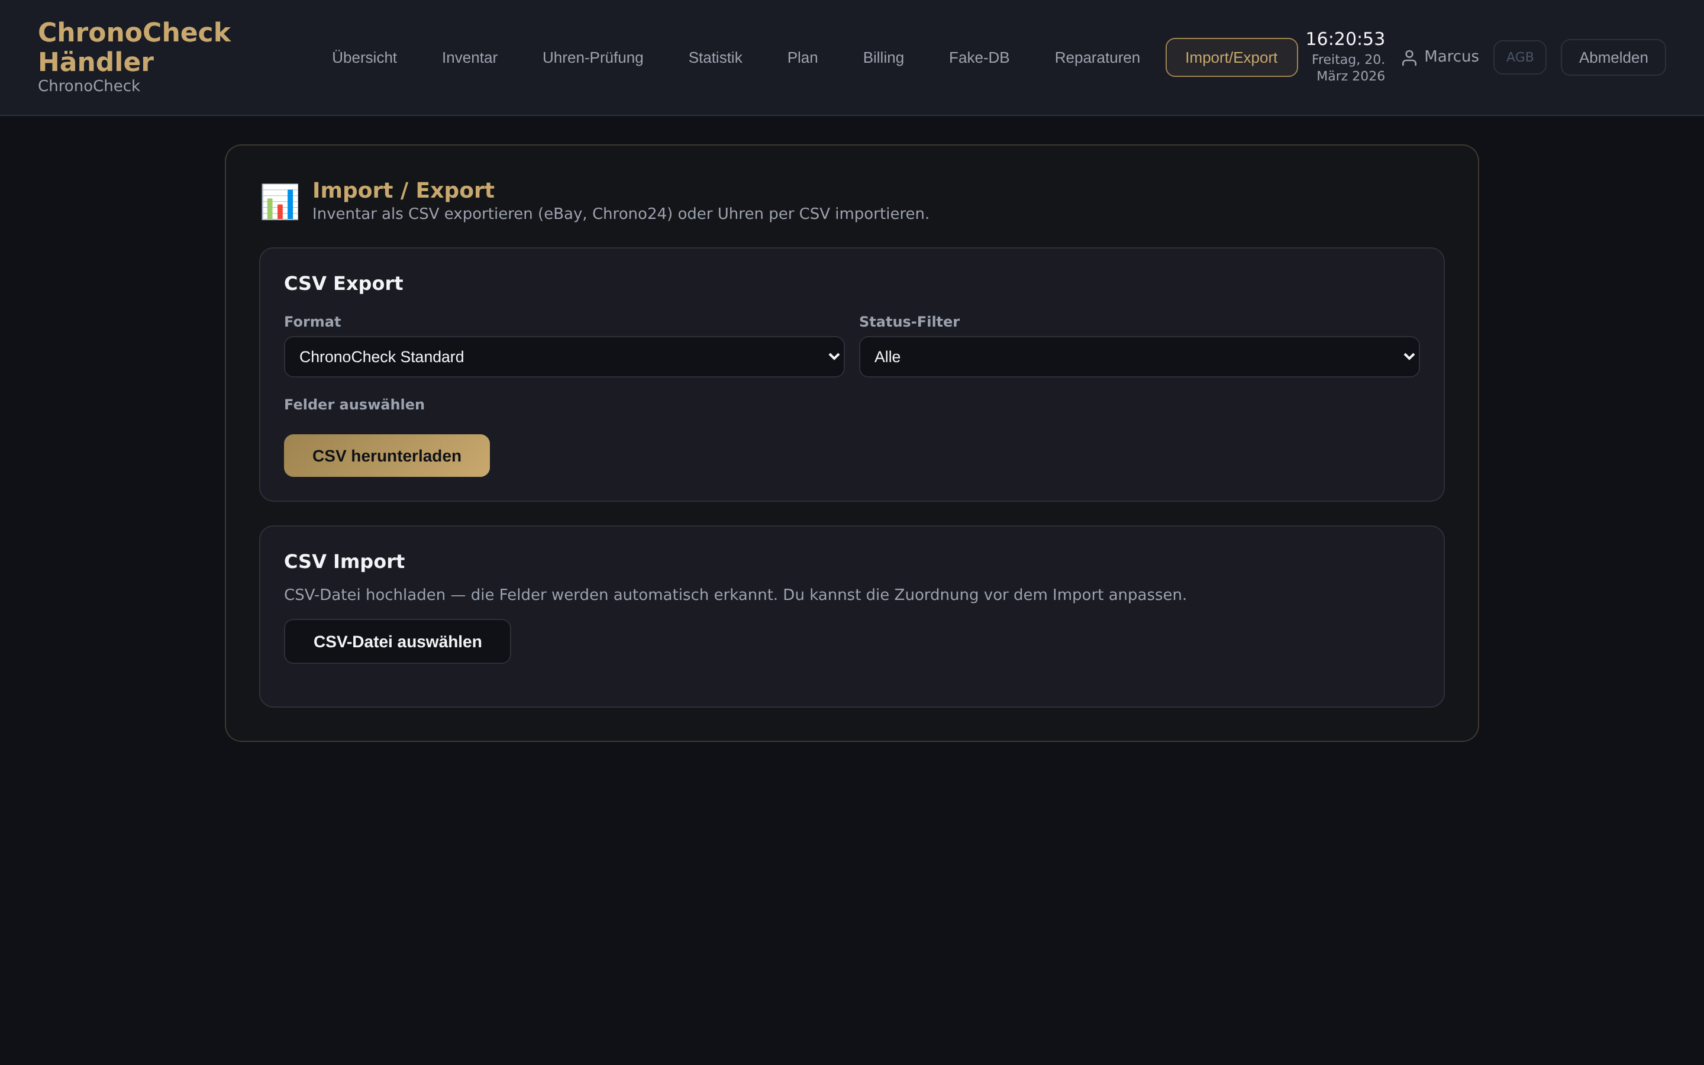
Task: Navigate to the Inventar section
Action: click(469, 57)
